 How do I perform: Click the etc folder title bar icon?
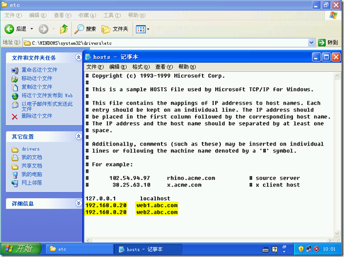5,5
